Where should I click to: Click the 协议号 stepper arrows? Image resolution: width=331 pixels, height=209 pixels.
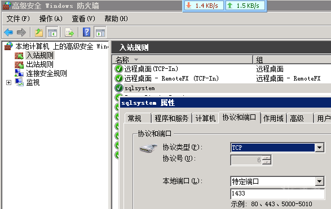click(x=267, y=160)
